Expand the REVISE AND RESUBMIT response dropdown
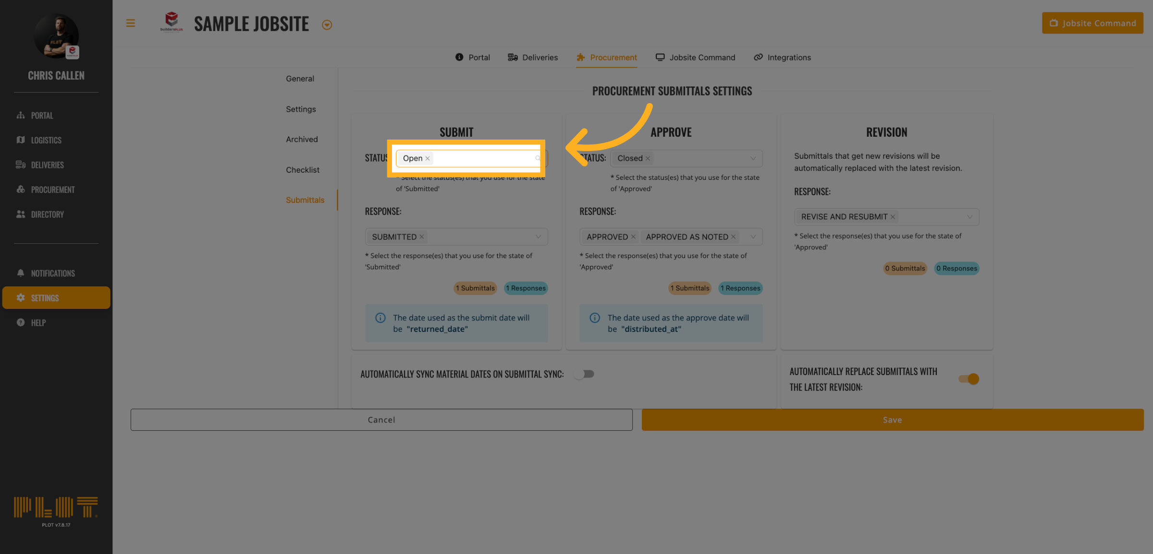1153x554 pixels. tap(969, 217)
